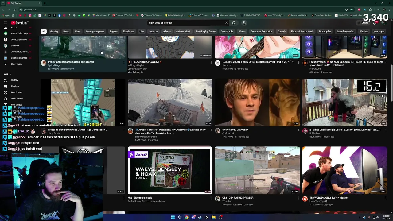Screen dimensions: 393x221
Task: Open the World's Only 52" 6K Monitor thumbnail
Action: click(344, 170)
